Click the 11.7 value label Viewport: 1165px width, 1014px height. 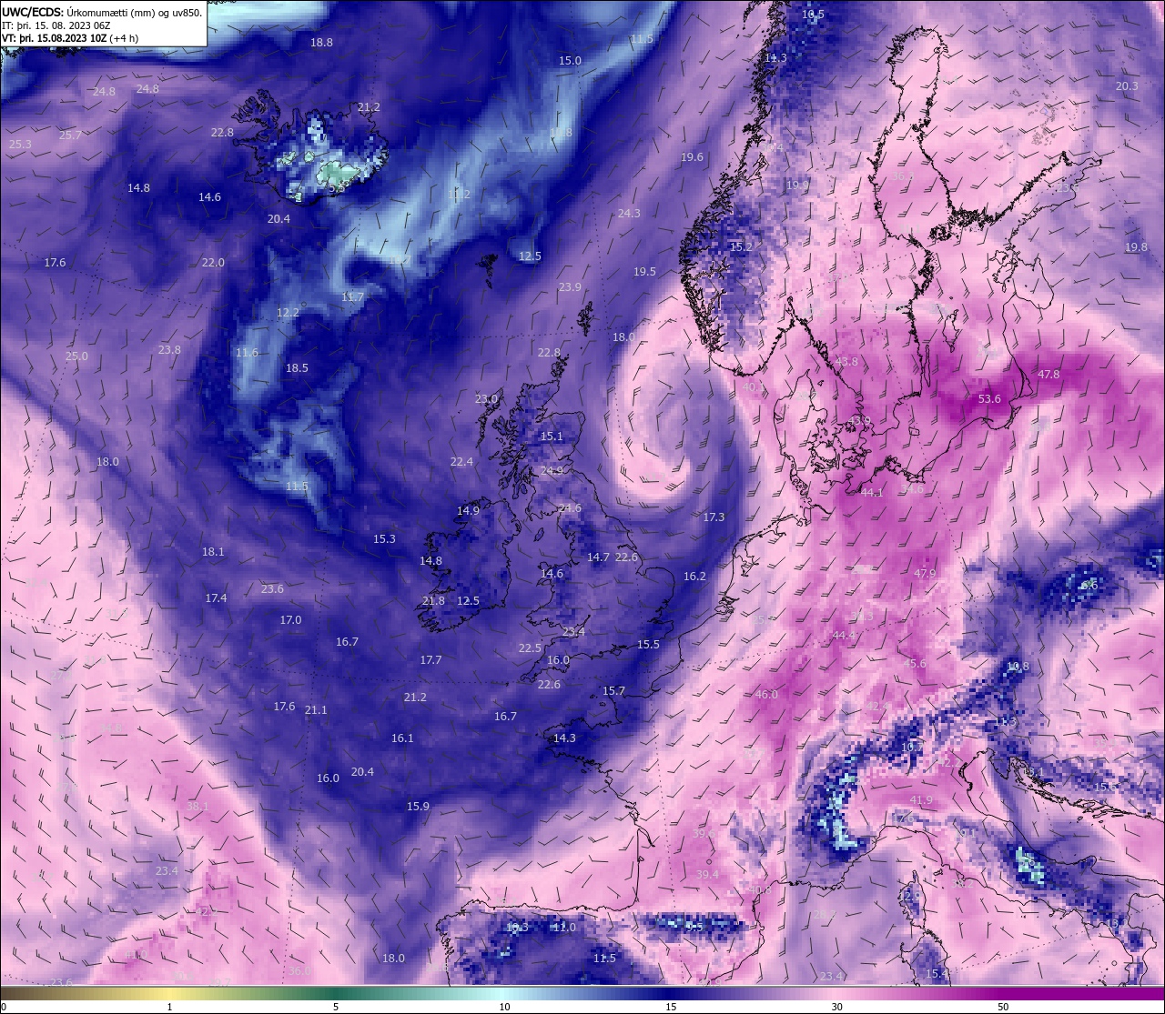pyautogui.click(x=352, y=297)
